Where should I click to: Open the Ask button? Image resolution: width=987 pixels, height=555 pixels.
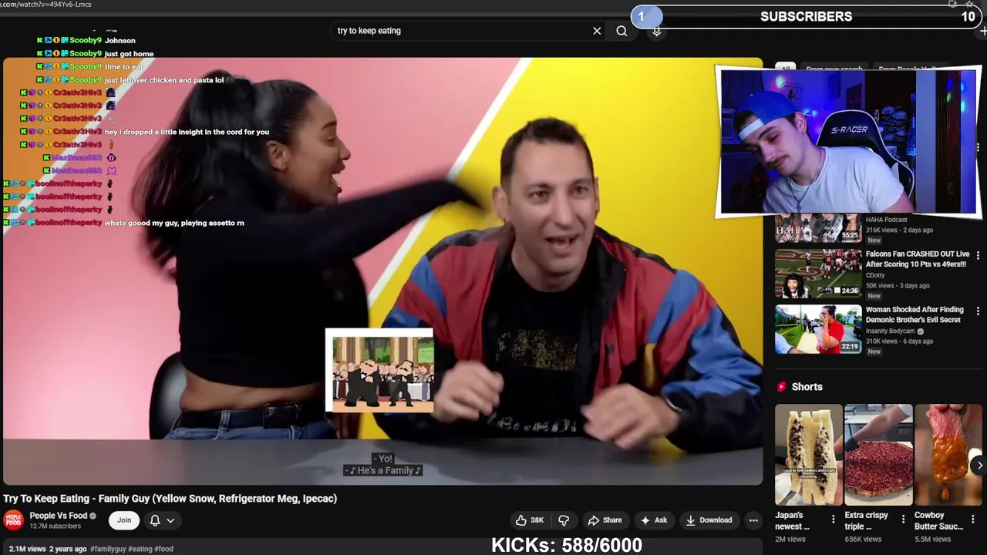click(x=653, y=520)
